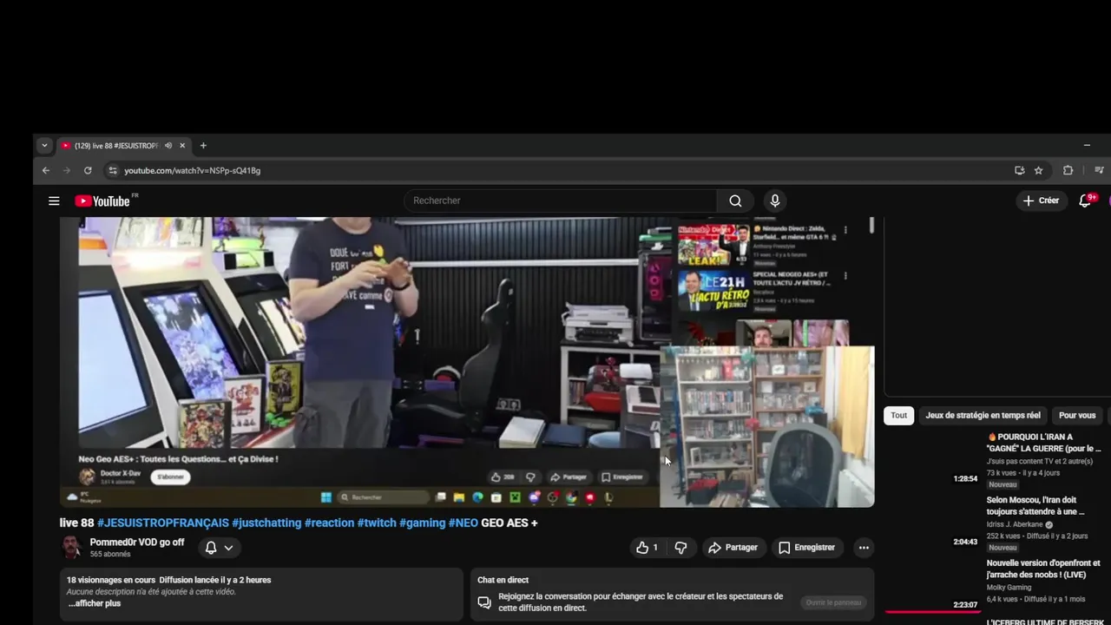Focus the Rechercher search field
1111x625 pixels.
point(561,201)
